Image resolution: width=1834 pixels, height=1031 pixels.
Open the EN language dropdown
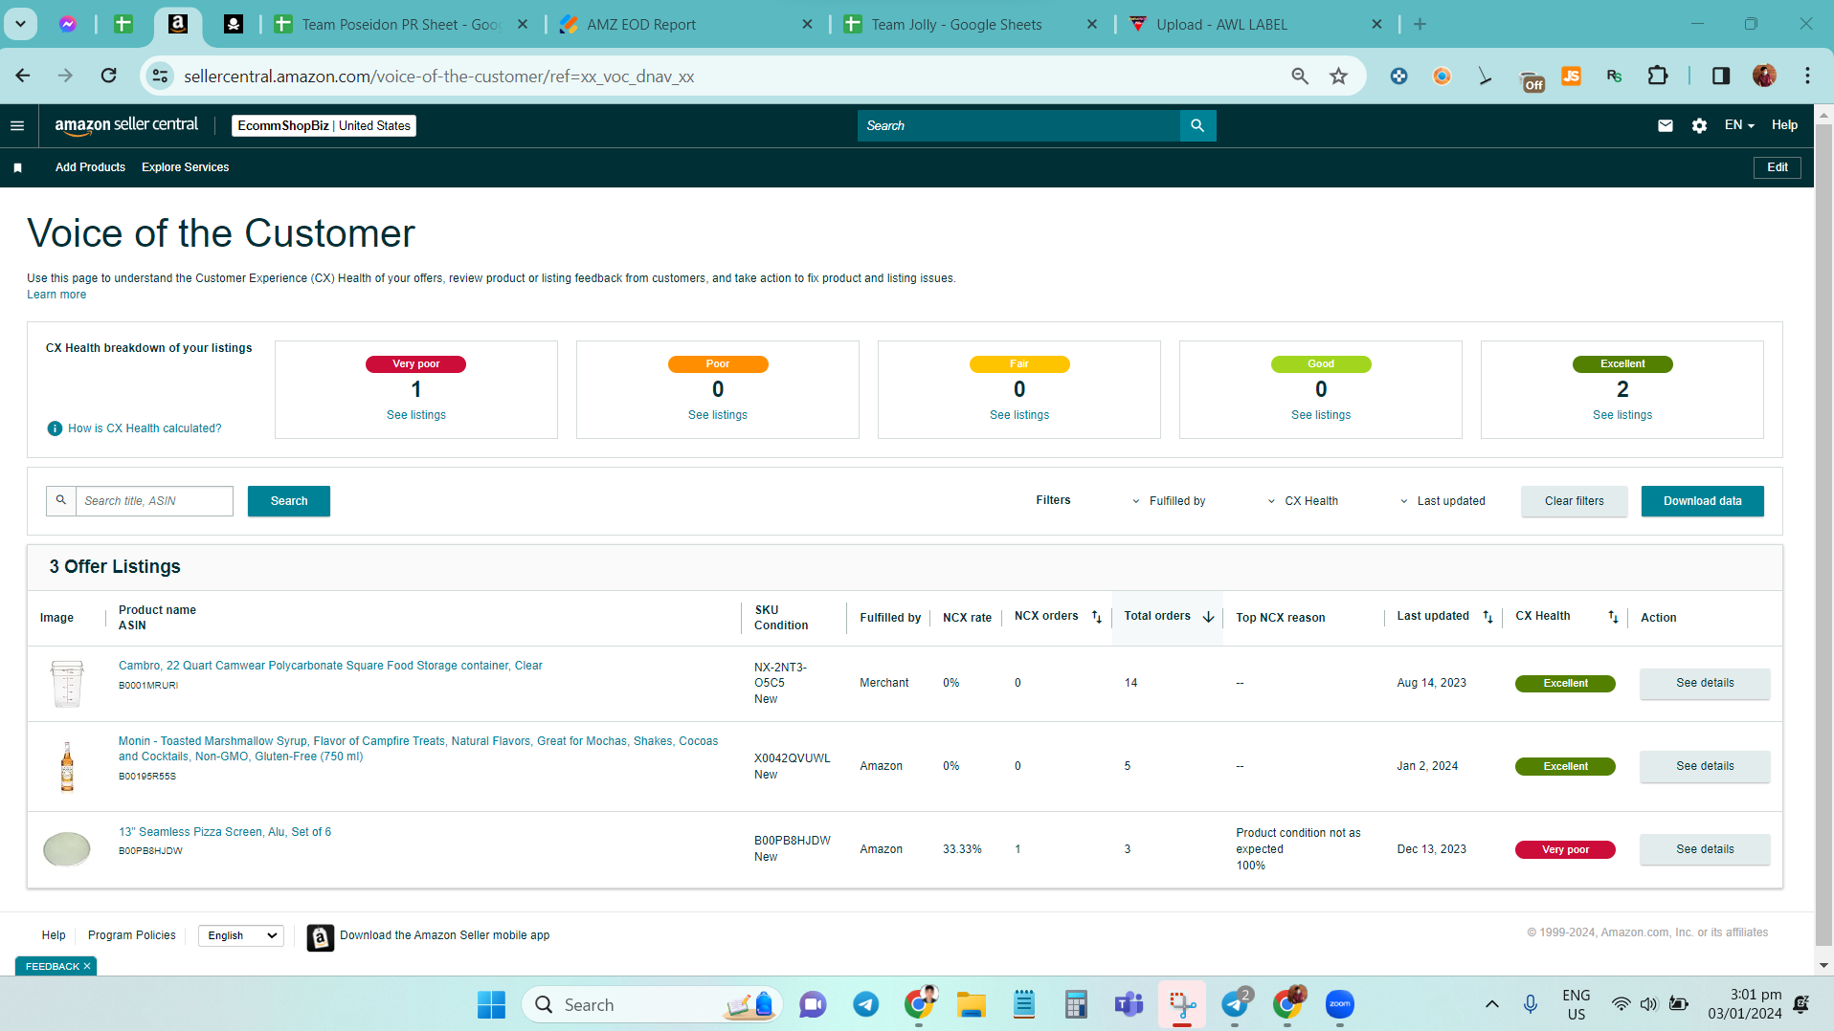(x=1739, y=125)
